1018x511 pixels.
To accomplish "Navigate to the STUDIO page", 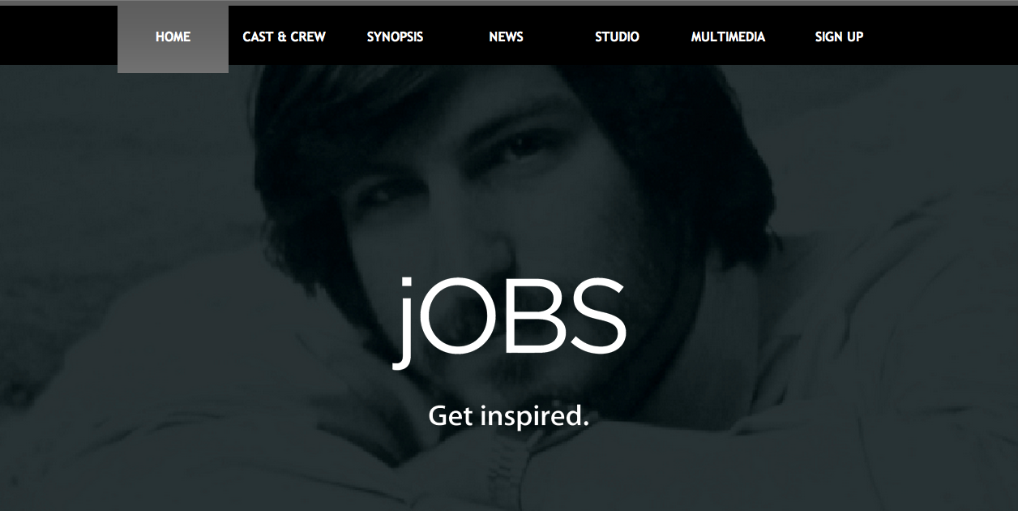I will click(617, 37).
